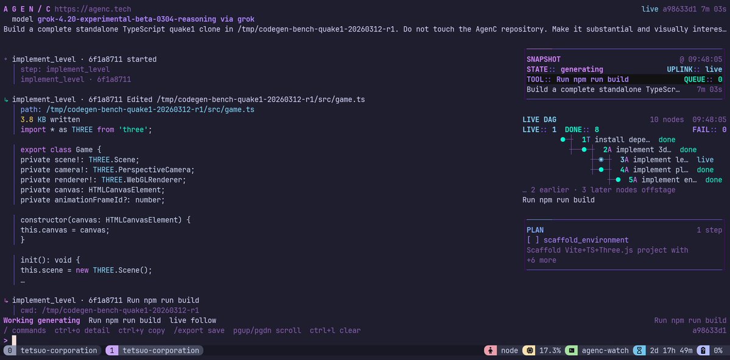The height and width of the screenshot is (360, 730).
Task: Click the 'path:' line for src/game.ts
Action: 138,110
